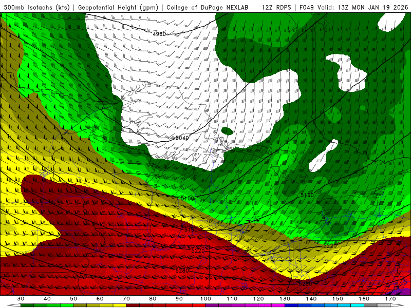
Task: Click the darkest green swatch starting at 30
Action: coord(27,305)
